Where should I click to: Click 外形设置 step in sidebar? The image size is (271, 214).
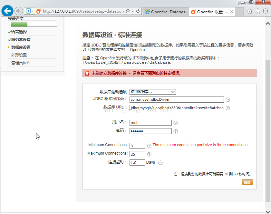click(19, 55)
